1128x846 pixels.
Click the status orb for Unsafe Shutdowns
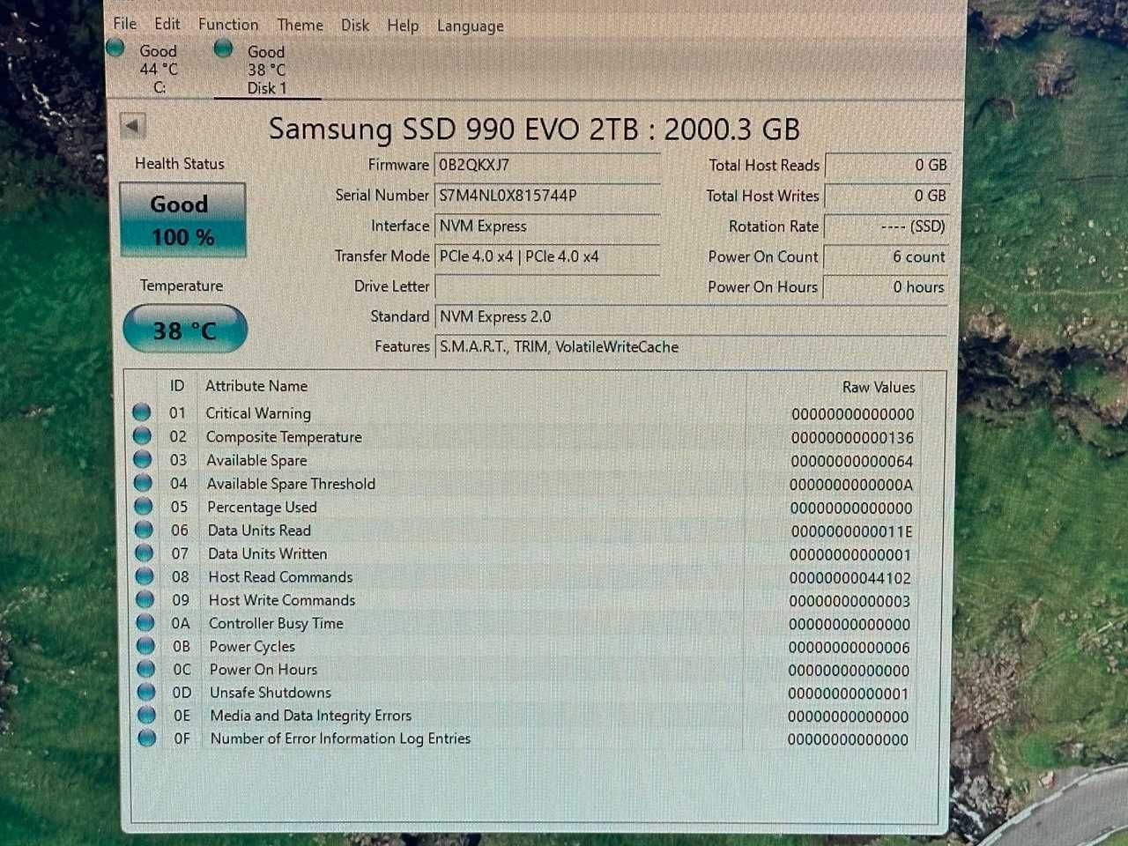146,692
